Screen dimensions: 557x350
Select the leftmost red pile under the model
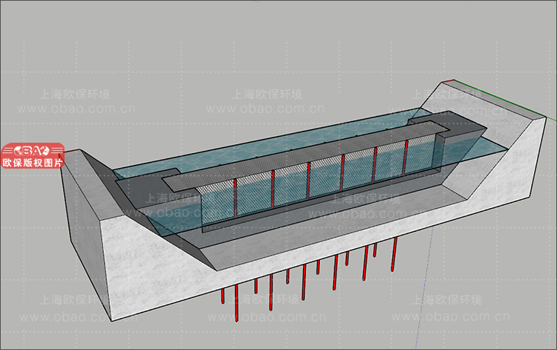pos(224,296)
